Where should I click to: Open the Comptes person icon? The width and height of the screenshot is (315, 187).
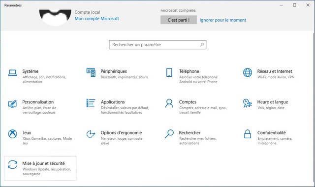(x=169, y=103)
